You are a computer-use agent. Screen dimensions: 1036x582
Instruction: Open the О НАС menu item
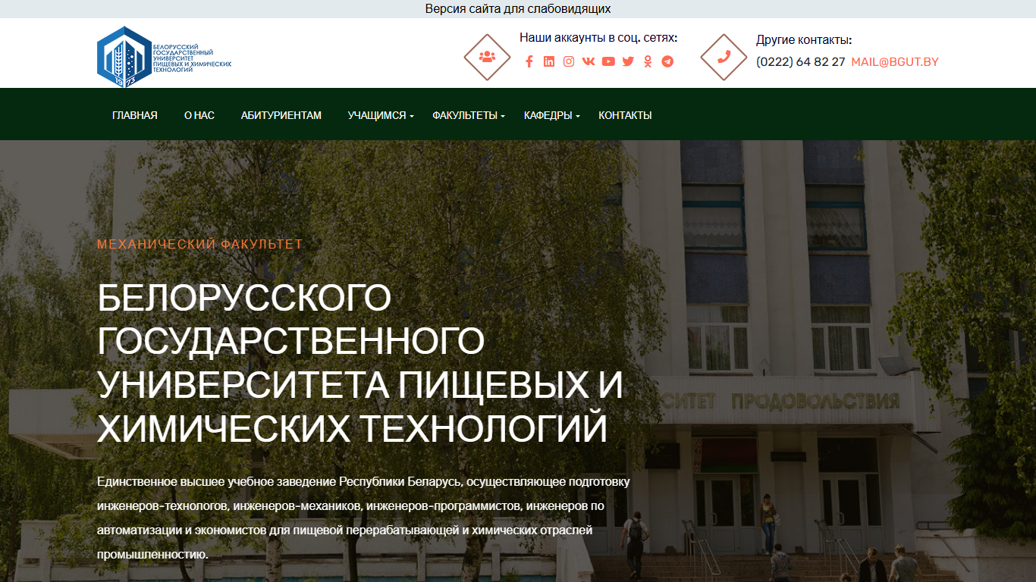pos(199,116)
